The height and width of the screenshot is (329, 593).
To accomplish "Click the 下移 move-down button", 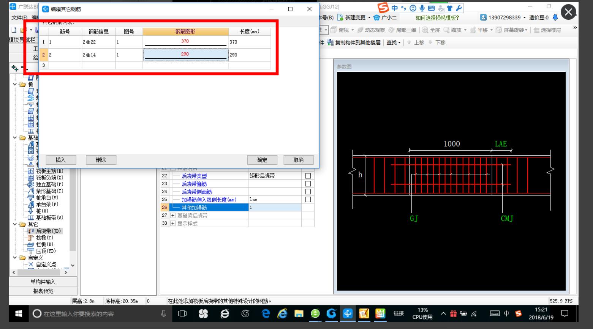I will [x=437, y=43].
